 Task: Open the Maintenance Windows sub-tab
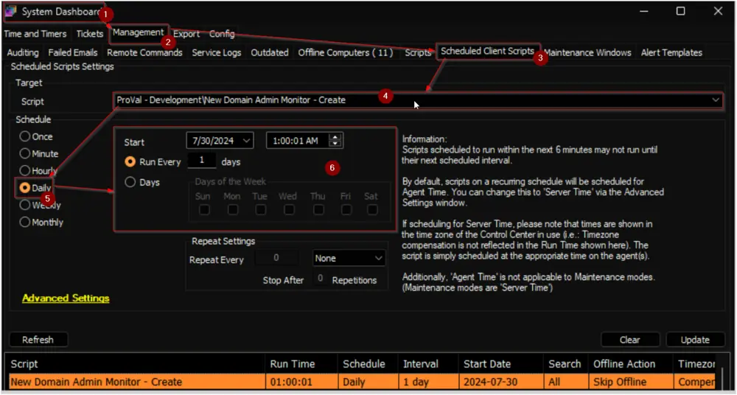587,52
